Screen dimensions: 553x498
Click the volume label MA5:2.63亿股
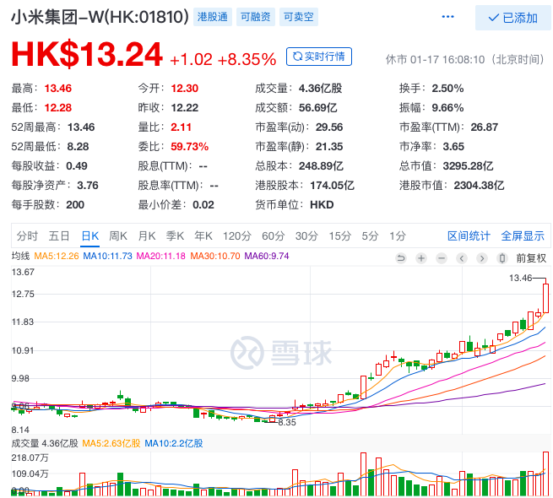pos(111,443)
